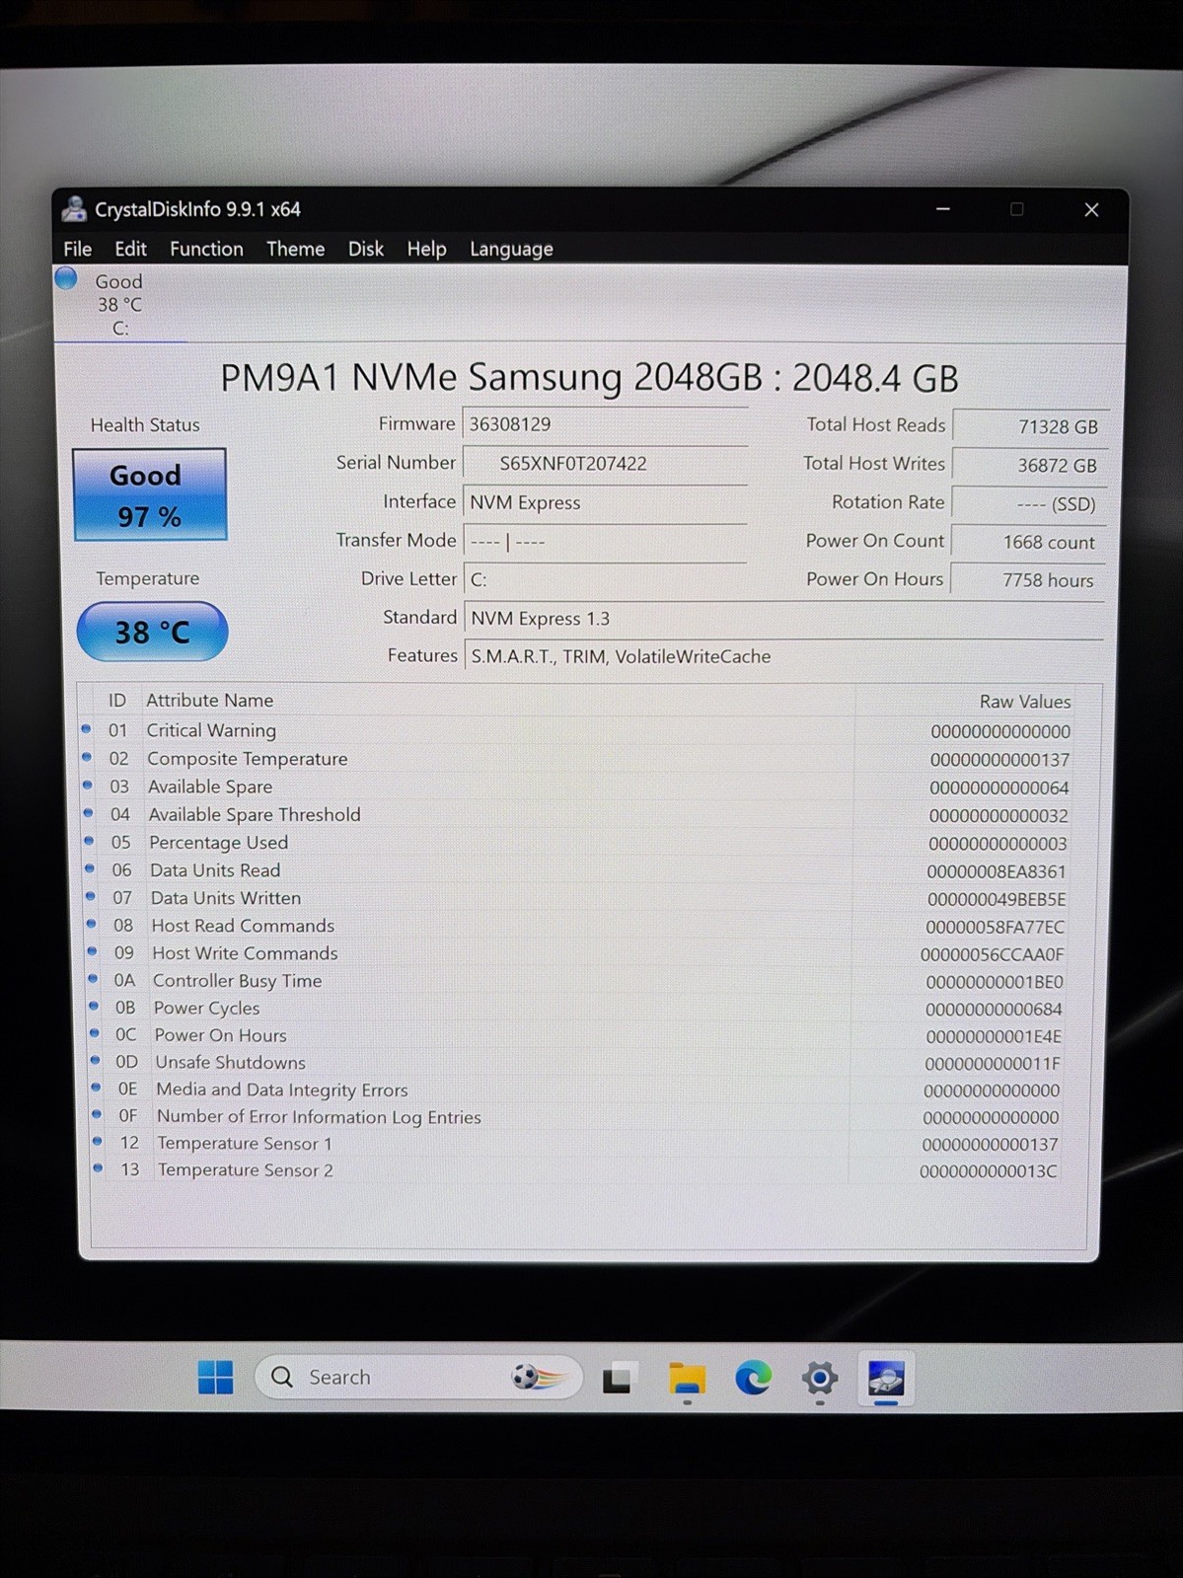Click raw value 0000000000011F

[x=993, y=1064]
